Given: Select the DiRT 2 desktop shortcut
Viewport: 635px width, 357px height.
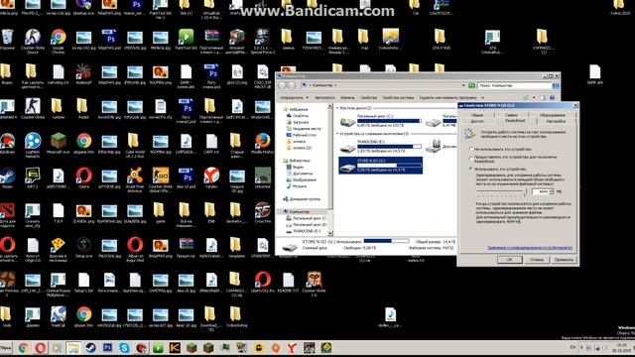Looking at the screenshot, I should tap(33, 178).
